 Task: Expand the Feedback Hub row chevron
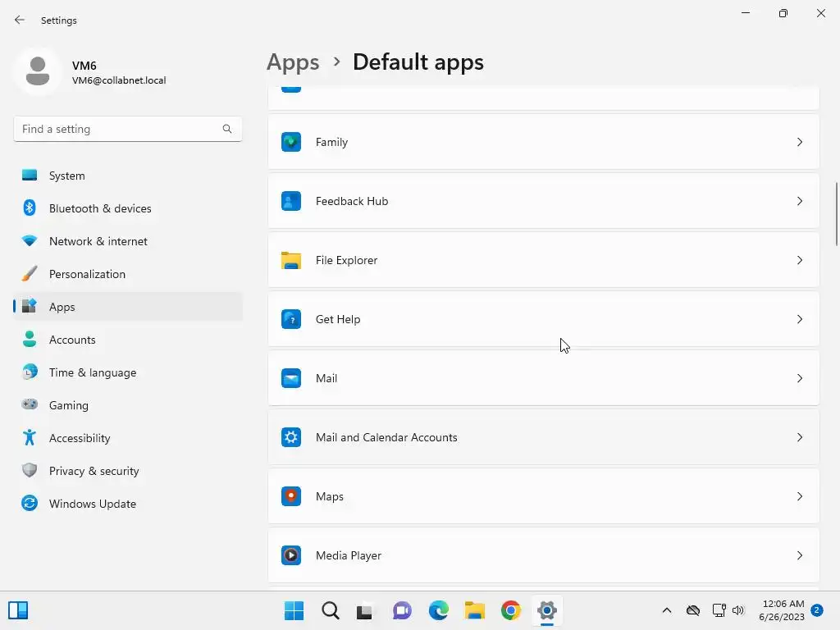click(799, 201)
